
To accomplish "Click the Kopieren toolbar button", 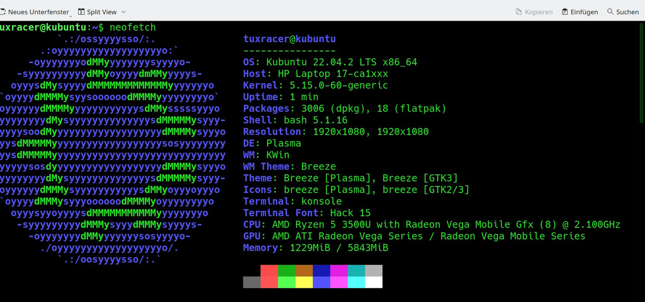I will click(534, 12).
